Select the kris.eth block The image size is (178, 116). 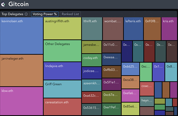pyautogui.click(x=169, y=29)
